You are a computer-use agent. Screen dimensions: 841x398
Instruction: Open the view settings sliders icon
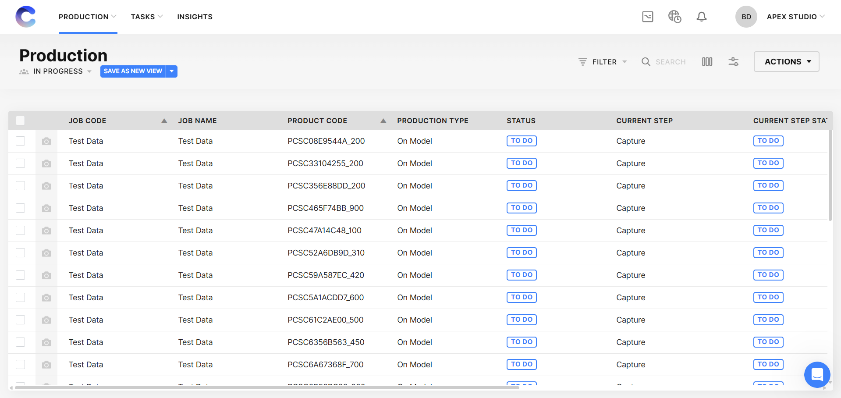pyautogui.click(x=733, y=62)
